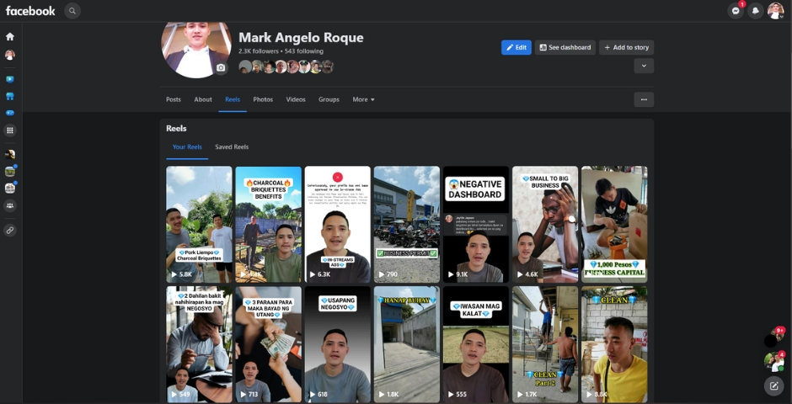Select the Saved Reels sub-tab
The image size is (792, 404).
(232, 146)
